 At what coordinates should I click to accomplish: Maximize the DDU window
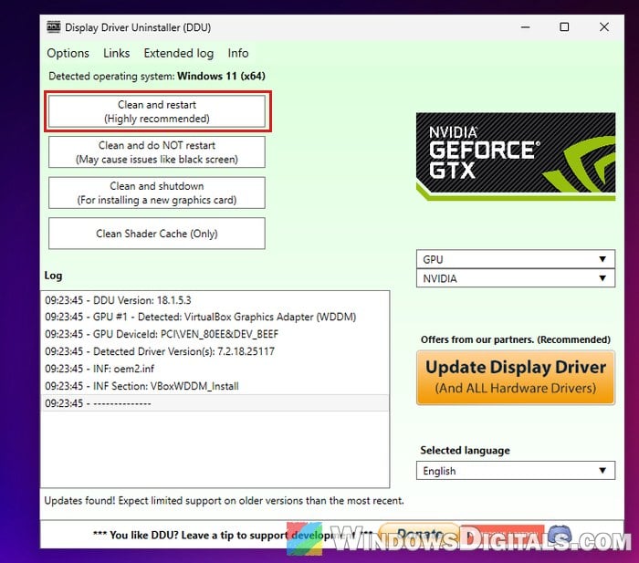click(x=564, y=27)
